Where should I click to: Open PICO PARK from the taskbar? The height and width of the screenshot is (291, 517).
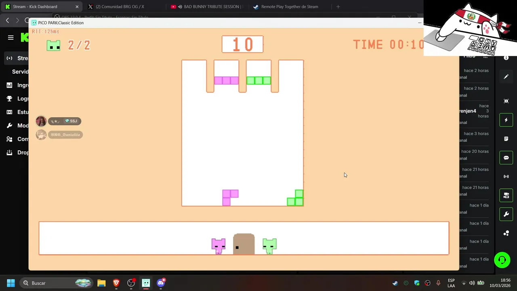point(146,283)
